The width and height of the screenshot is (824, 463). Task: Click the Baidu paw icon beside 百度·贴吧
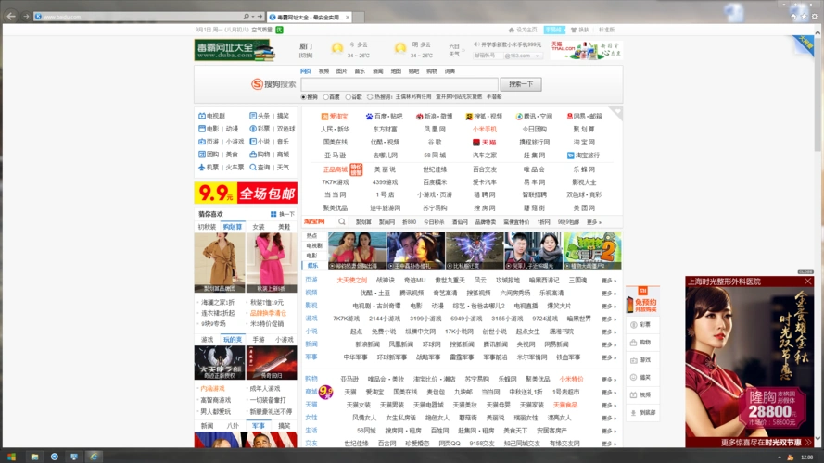370,117
